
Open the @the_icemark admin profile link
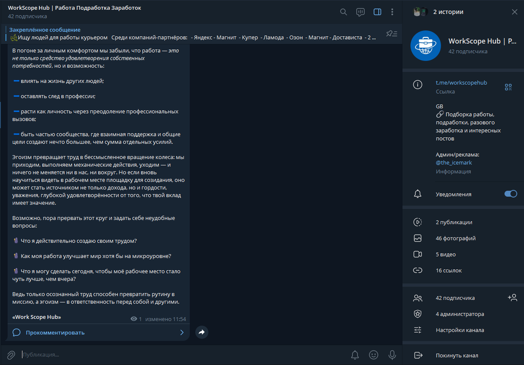[x=454, y=162]
